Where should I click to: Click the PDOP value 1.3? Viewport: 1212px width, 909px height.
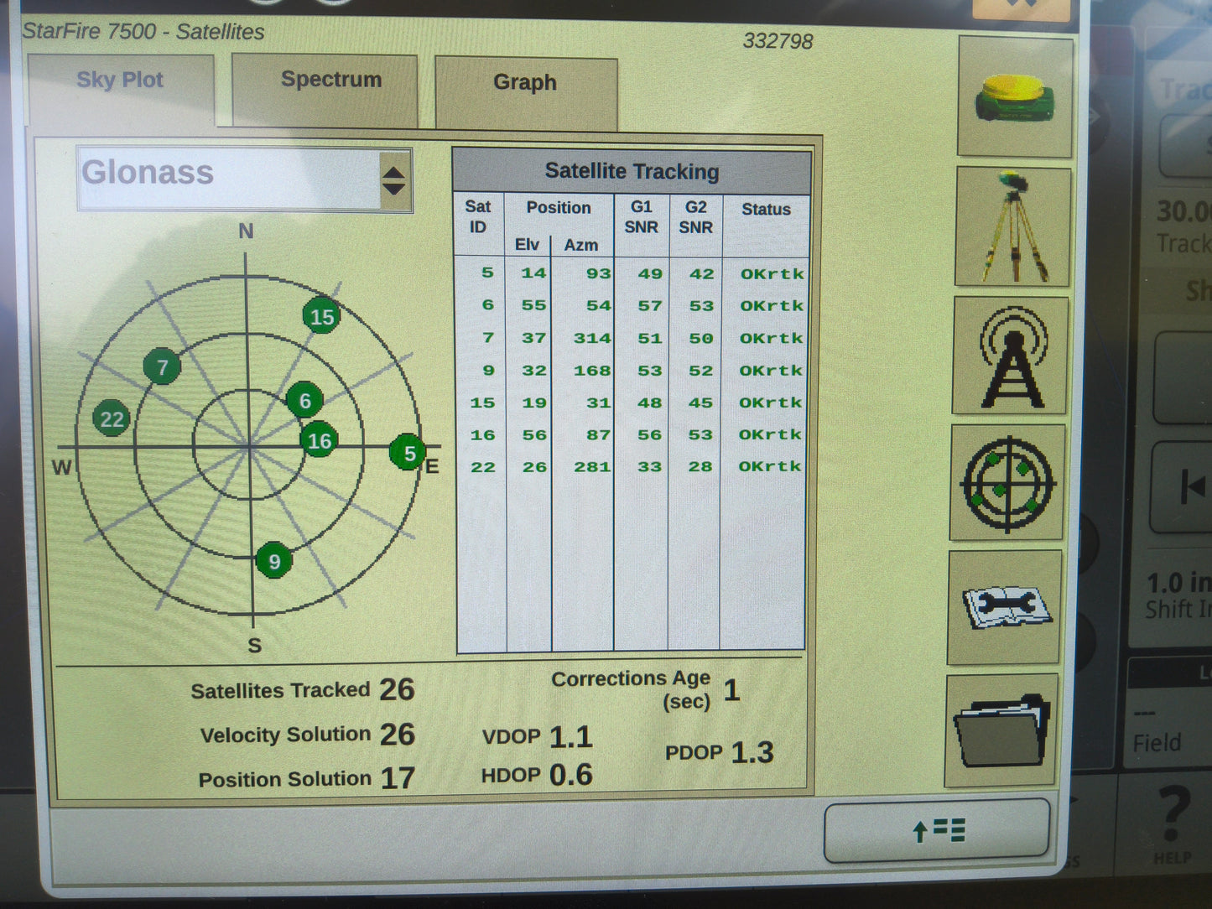(752, 752)
